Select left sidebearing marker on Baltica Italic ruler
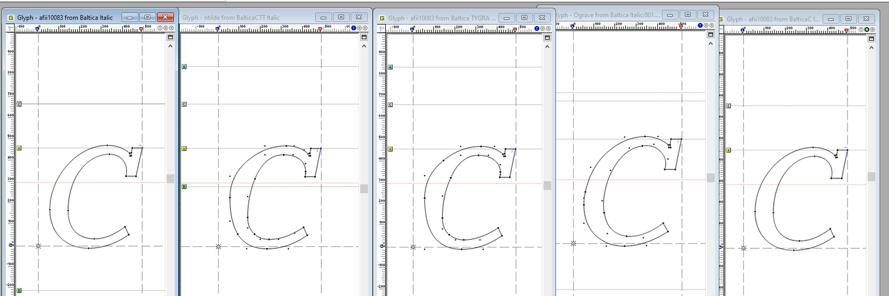This screenshot has width=889, height=296. tap(37, 28)
